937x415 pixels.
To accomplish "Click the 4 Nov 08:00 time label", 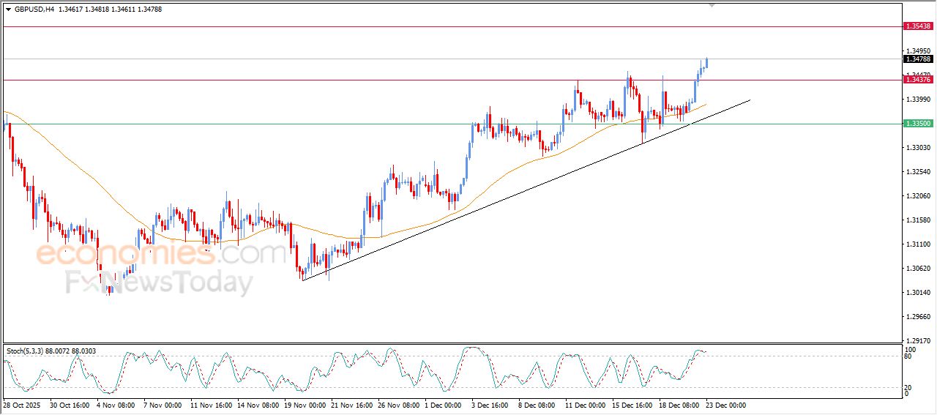I will (x=116, y=405).
